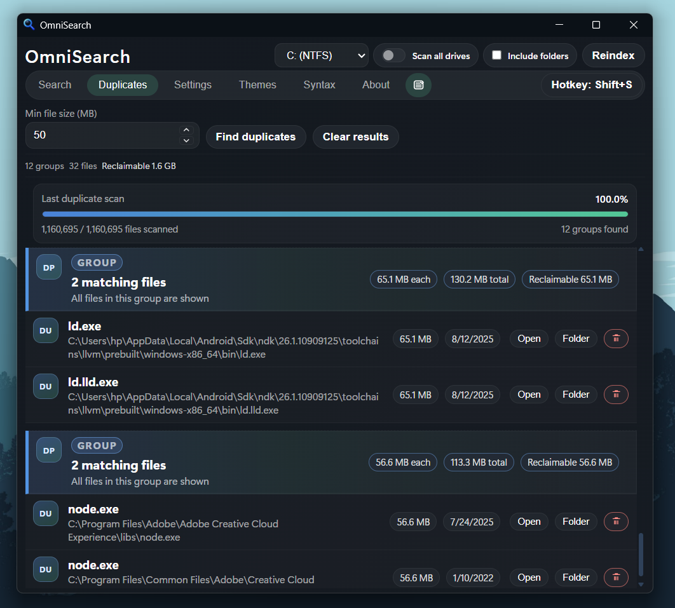The image size is (675, 608).
Task: Click the Reindex button
Action: pyautogui.click(x=613, y=55)
